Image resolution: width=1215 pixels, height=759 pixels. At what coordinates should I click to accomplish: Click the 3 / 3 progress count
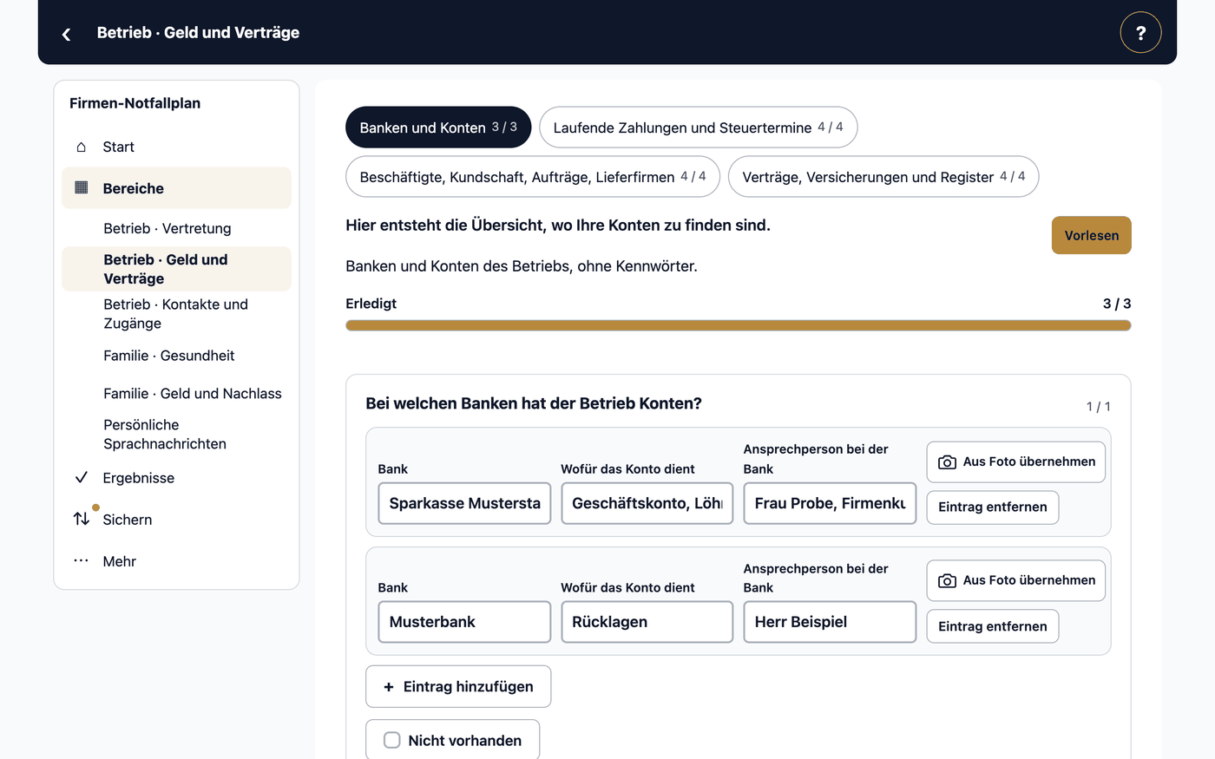click(1117, 304)
